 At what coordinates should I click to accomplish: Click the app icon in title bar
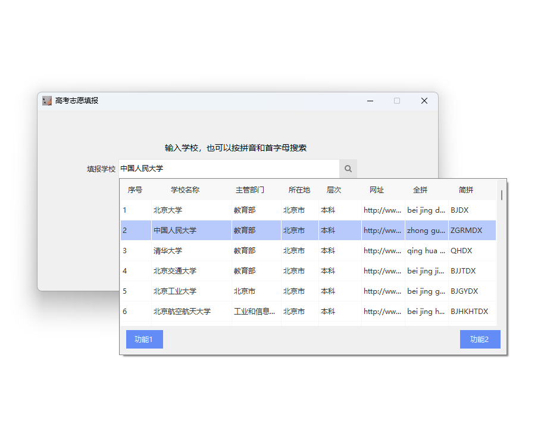tap(47, 101)
